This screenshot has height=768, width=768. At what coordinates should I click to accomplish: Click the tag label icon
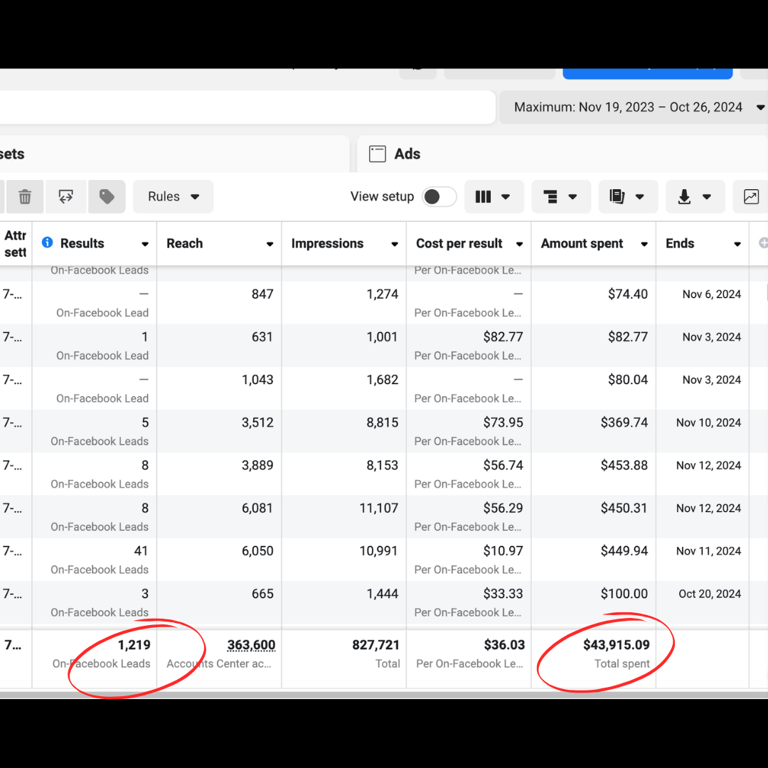pyautogui.click(x=107, y=197)
